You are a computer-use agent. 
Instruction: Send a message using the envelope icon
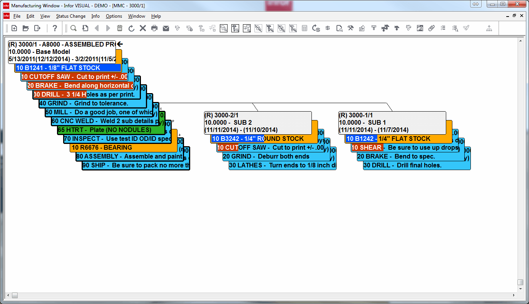coord(166,28)
